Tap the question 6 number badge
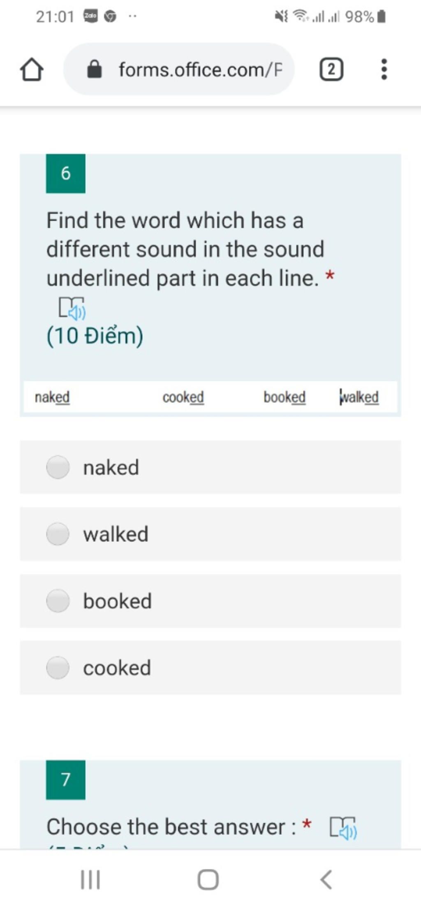Image resolution: width=421 pixels, height=912 pixels. (x=66, y=174)
